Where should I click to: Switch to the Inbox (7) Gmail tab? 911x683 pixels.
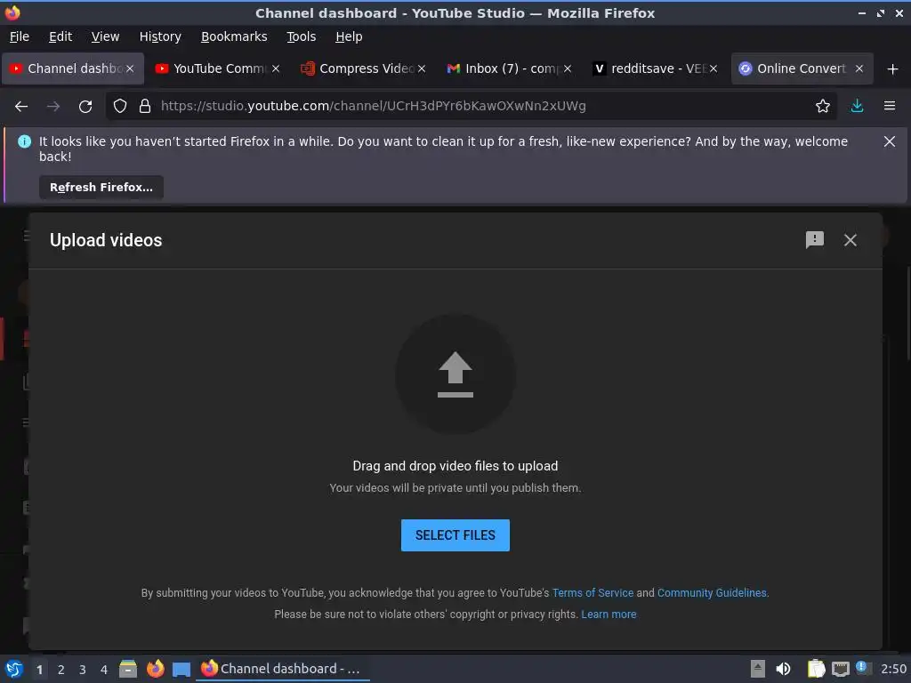(510, 68)
